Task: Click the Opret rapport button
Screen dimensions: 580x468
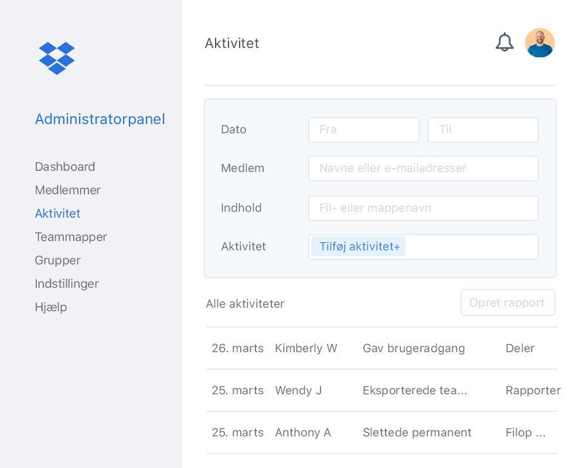Action: (x=507, y=302)
